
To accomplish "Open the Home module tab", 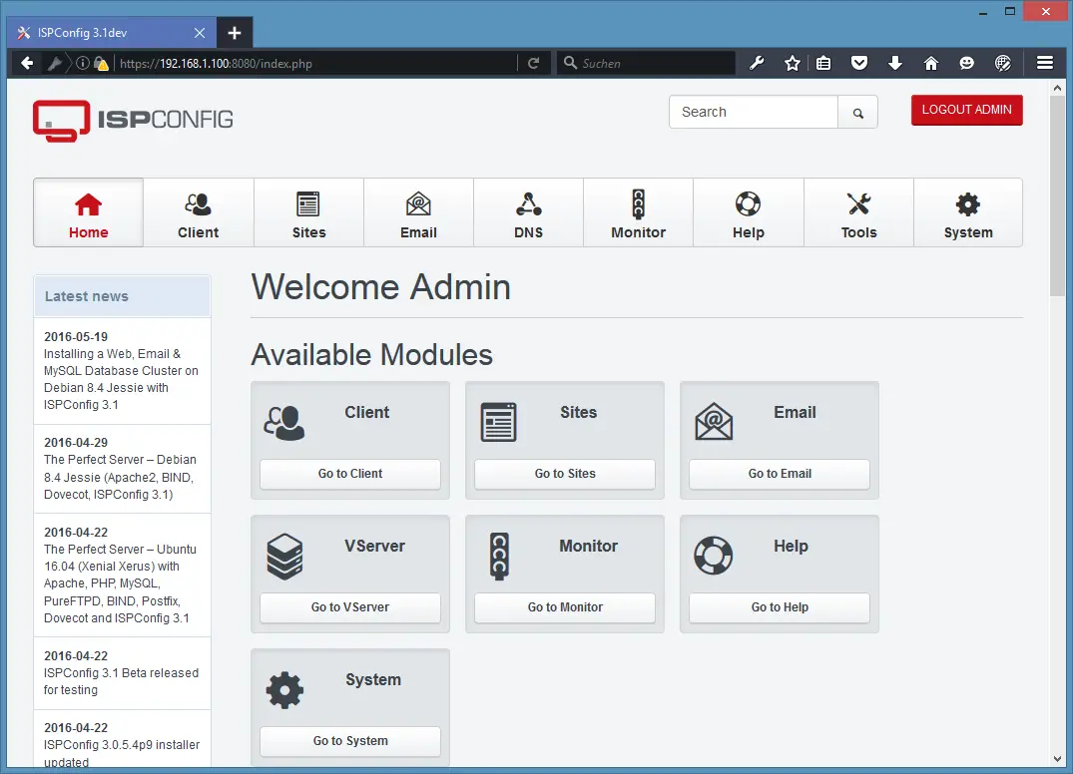I will pyautogui.click(x=88, y=212).
